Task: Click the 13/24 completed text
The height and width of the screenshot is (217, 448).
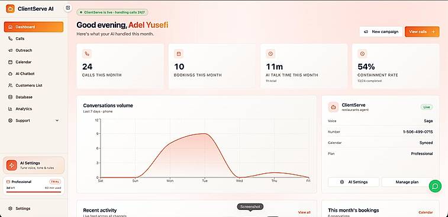Action: pos(369,81)
